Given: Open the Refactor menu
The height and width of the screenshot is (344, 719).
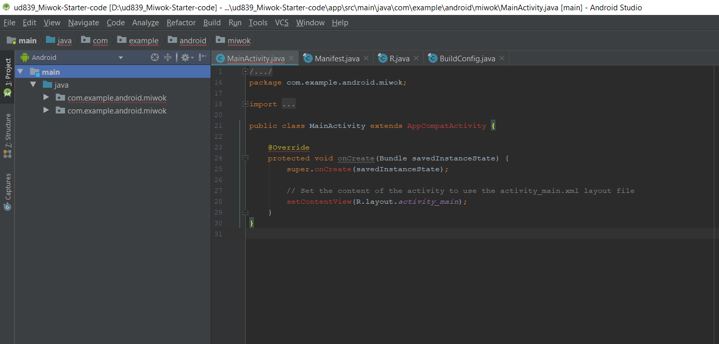Looking at the screenshot, I should click(181, 22).
